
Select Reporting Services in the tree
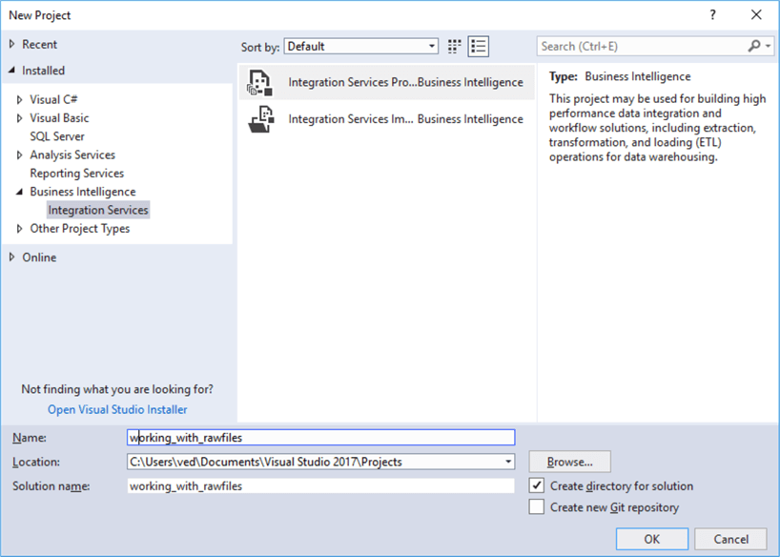pos(77,174)
